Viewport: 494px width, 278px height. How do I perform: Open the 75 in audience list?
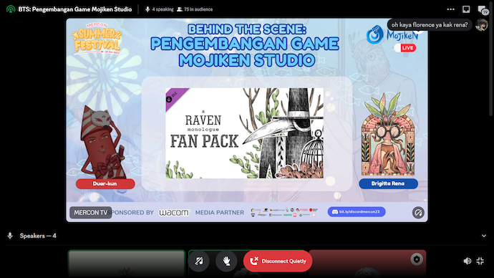pyautogui.click(x=195, y=9)
